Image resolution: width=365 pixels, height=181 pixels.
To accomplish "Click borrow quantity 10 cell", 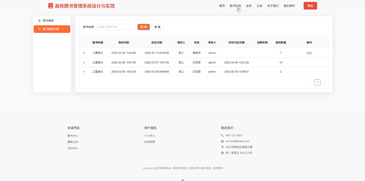I will click(x=281, y=63).
